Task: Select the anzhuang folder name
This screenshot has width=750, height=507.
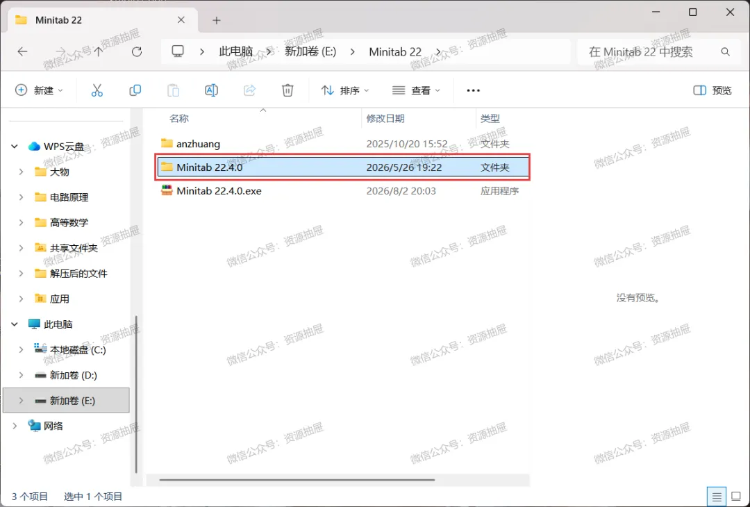Action: tap(199, 144)
